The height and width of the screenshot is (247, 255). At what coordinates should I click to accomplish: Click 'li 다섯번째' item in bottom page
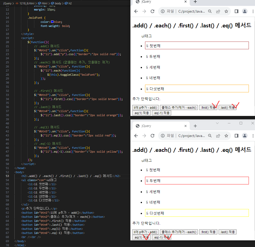[197, 213]
